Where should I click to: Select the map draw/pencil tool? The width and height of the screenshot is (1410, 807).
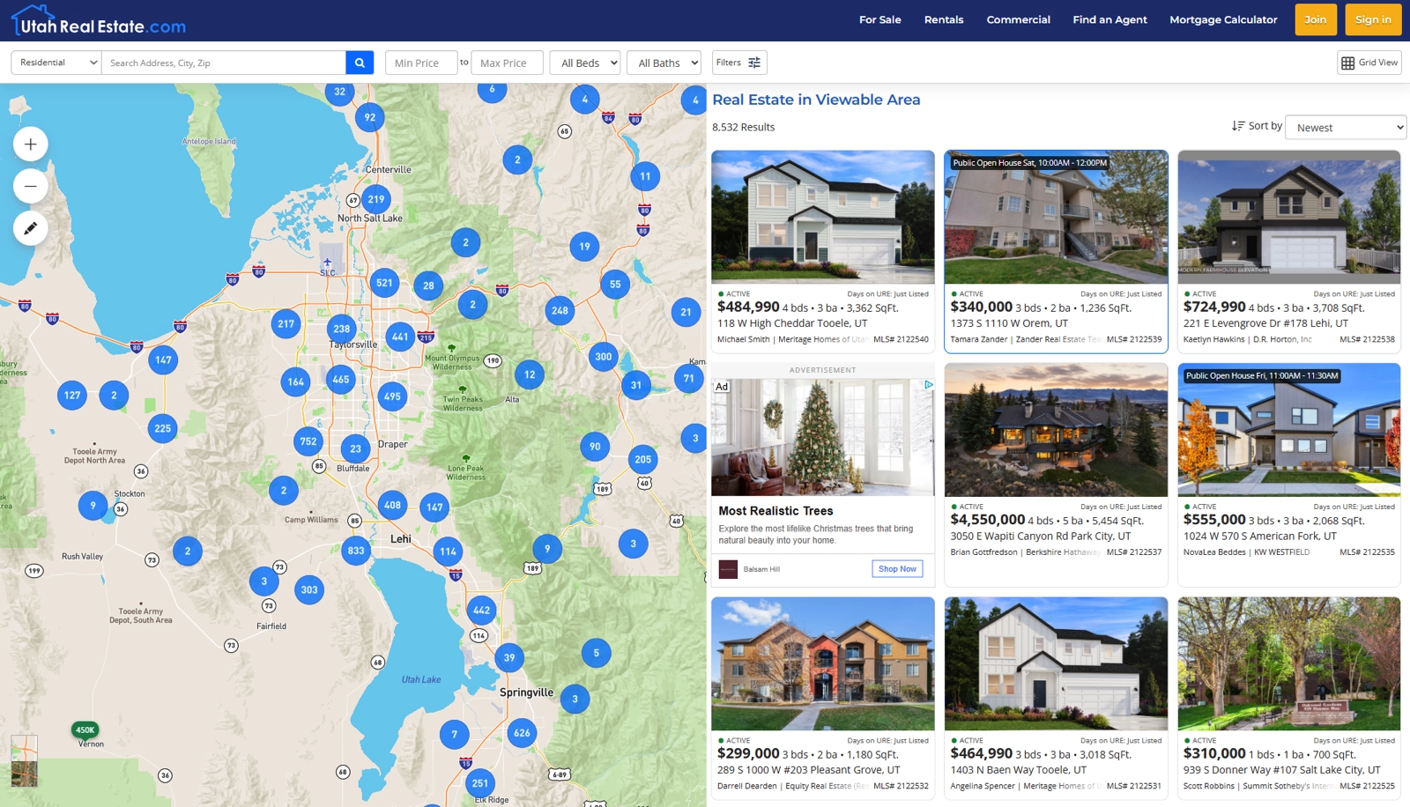30,227
